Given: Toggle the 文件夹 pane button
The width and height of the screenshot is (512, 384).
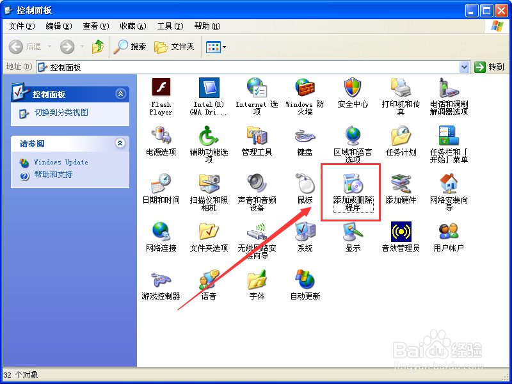Looking at the screenshot, I should click(174, 47).
